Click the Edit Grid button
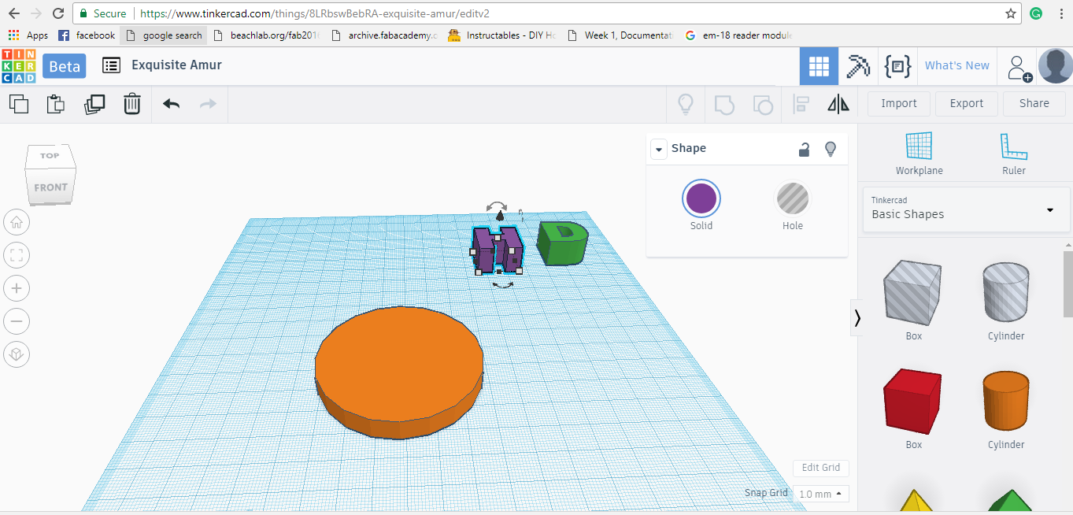The image size is (1073, 515). point(820,468)
